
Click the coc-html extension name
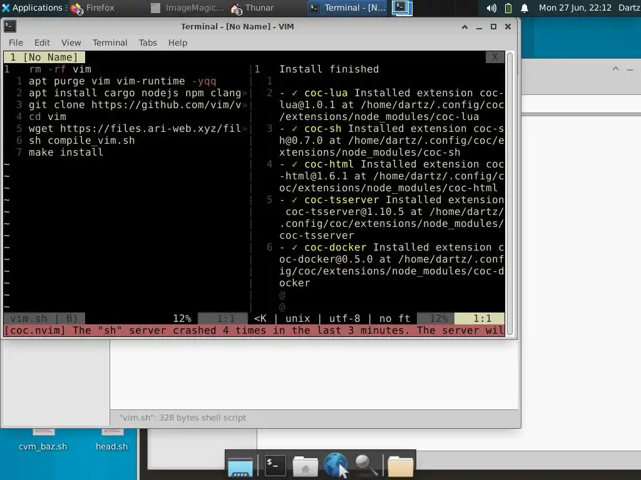pos(329,164)
